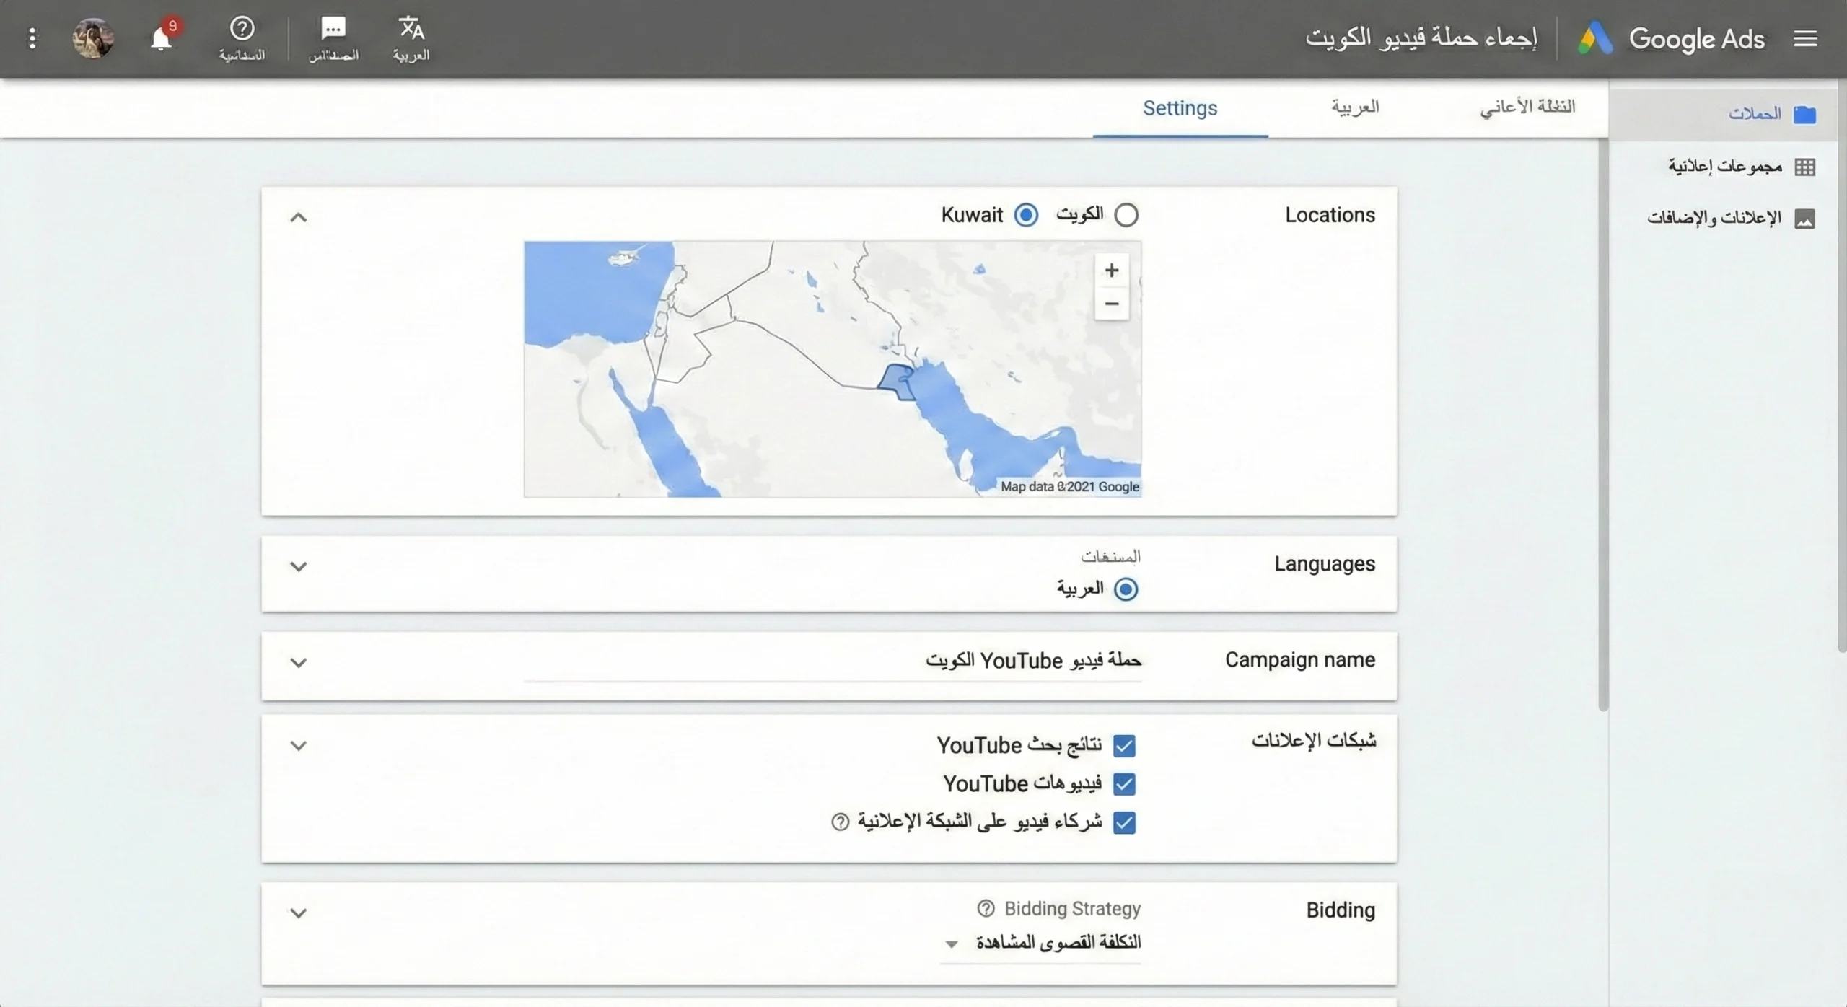Open the hamburger main menu
1847x1007 pixels.
pos(1805,38)
